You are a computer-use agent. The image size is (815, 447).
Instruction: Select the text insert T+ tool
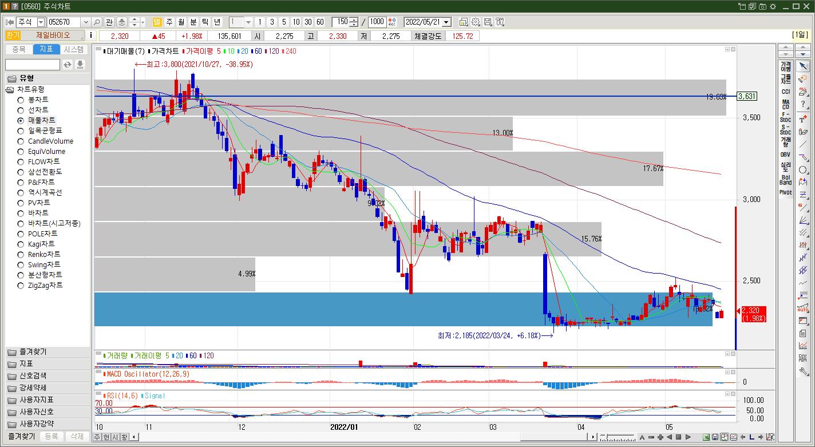click(803, 118)
